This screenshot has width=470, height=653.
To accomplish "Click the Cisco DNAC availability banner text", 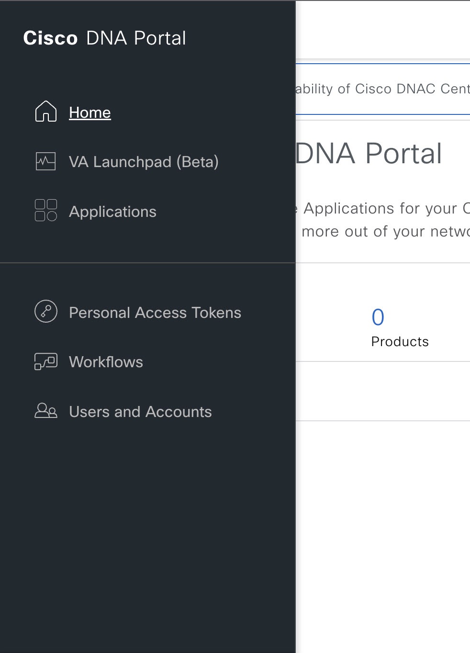I will coord(383,89).
